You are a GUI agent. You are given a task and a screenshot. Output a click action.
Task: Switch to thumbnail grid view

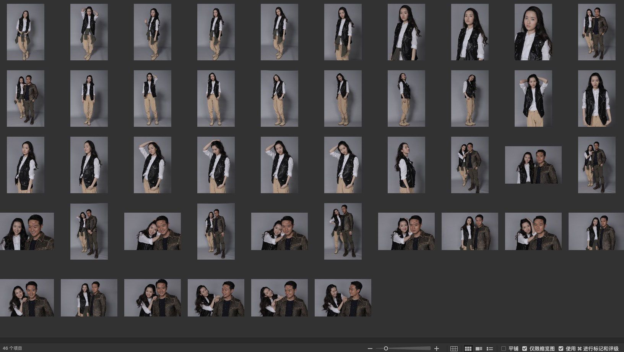468,349
